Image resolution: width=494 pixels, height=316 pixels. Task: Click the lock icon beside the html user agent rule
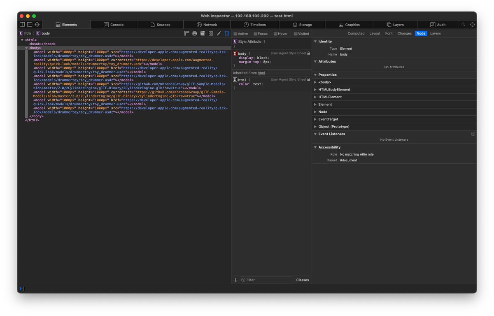click(309, 80)
